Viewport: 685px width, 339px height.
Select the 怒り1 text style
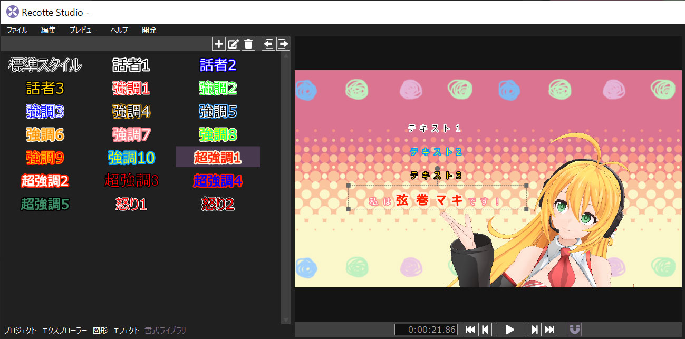coord(131,204)
